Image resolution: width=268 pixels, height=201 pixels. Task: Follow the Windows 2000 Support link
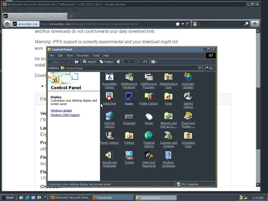coord(65,115)
